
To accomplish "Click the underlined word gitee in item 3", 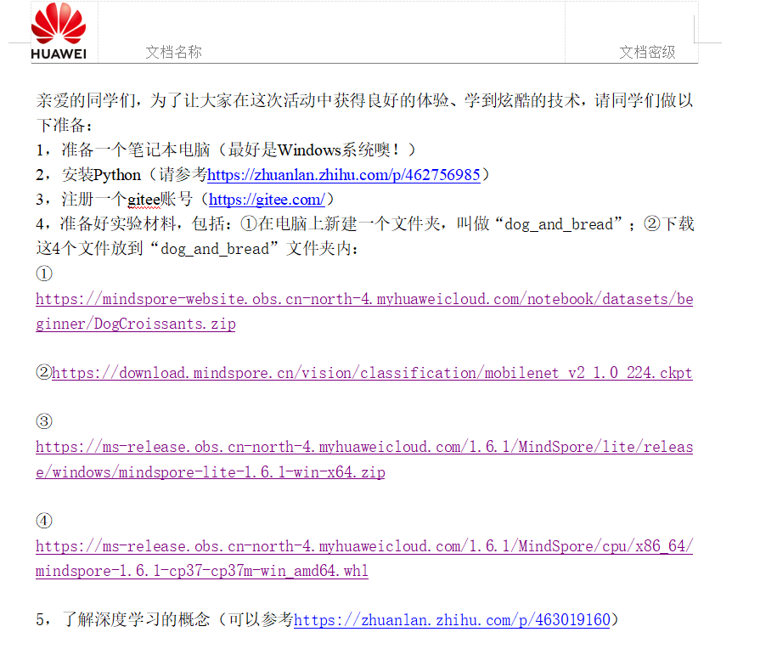I will click(x=144, y=200).
